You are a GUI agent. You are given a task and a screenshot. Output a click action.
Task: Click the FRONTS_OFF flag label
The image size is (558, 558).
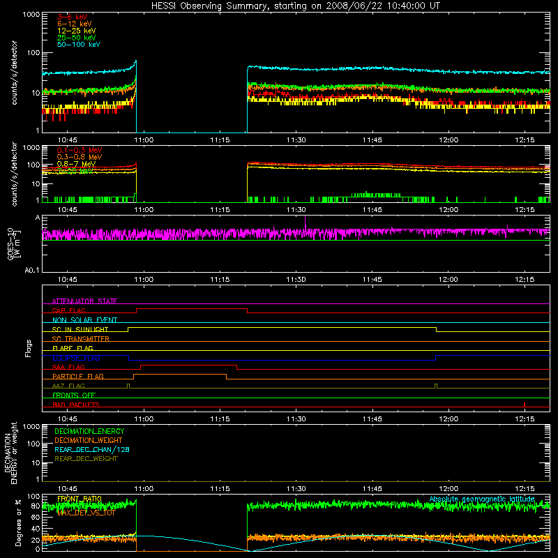click(x=74, y=395)
